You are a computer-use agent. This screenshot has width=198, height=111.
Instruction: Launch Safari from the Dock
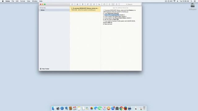(x=62, y=108)
